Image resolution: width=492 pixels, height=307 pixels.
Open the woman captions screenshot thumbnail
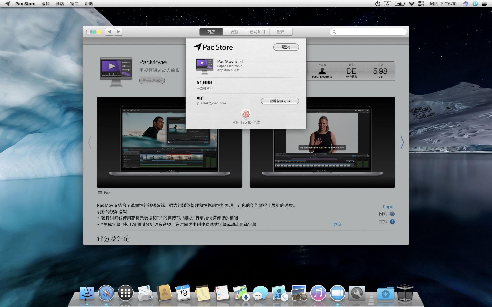pos(322,142)
